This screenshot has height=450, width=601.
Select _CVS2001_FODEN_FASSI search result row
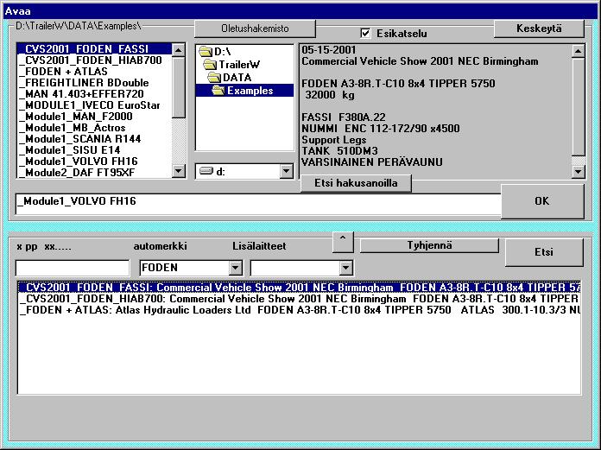click(299, 287)
